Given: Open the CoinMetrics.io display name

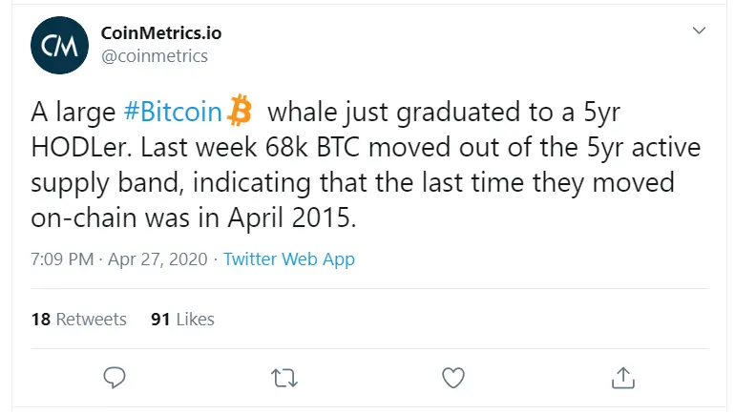Looking at the screenshot, I should [161, 32].
